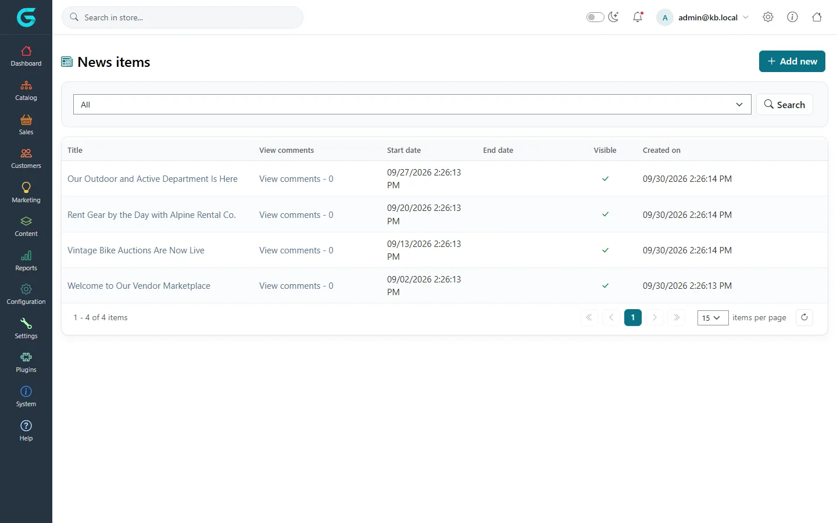Viewport: 837px width, 523px height.
Task: Open the Dashboard sidebar icon
Action: pos(26,51)
